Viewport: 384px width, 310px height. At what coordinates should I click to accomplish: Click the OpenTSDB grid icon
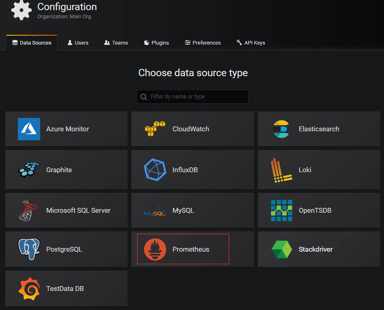[281, 210]
